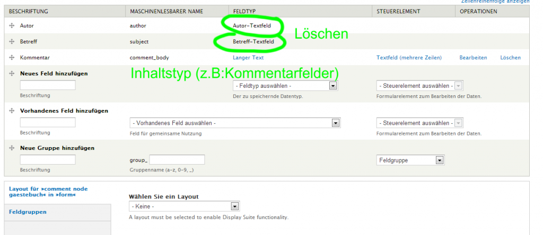Viewport: 543px width, 235px height.
Task: Click drag handle beside Neues Feld hinzufügen
Action: [12, 74]
